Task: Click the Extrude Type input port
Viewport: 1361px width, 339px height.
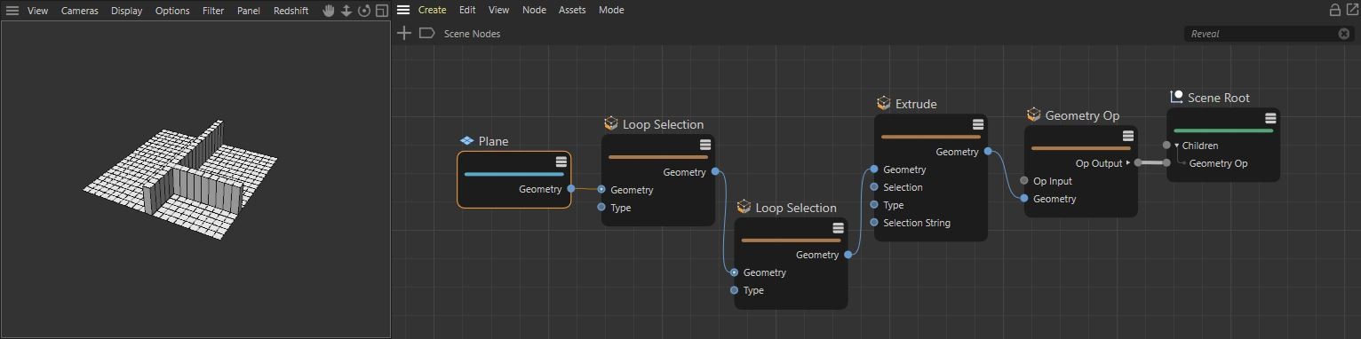Action: tap(874, 204)
